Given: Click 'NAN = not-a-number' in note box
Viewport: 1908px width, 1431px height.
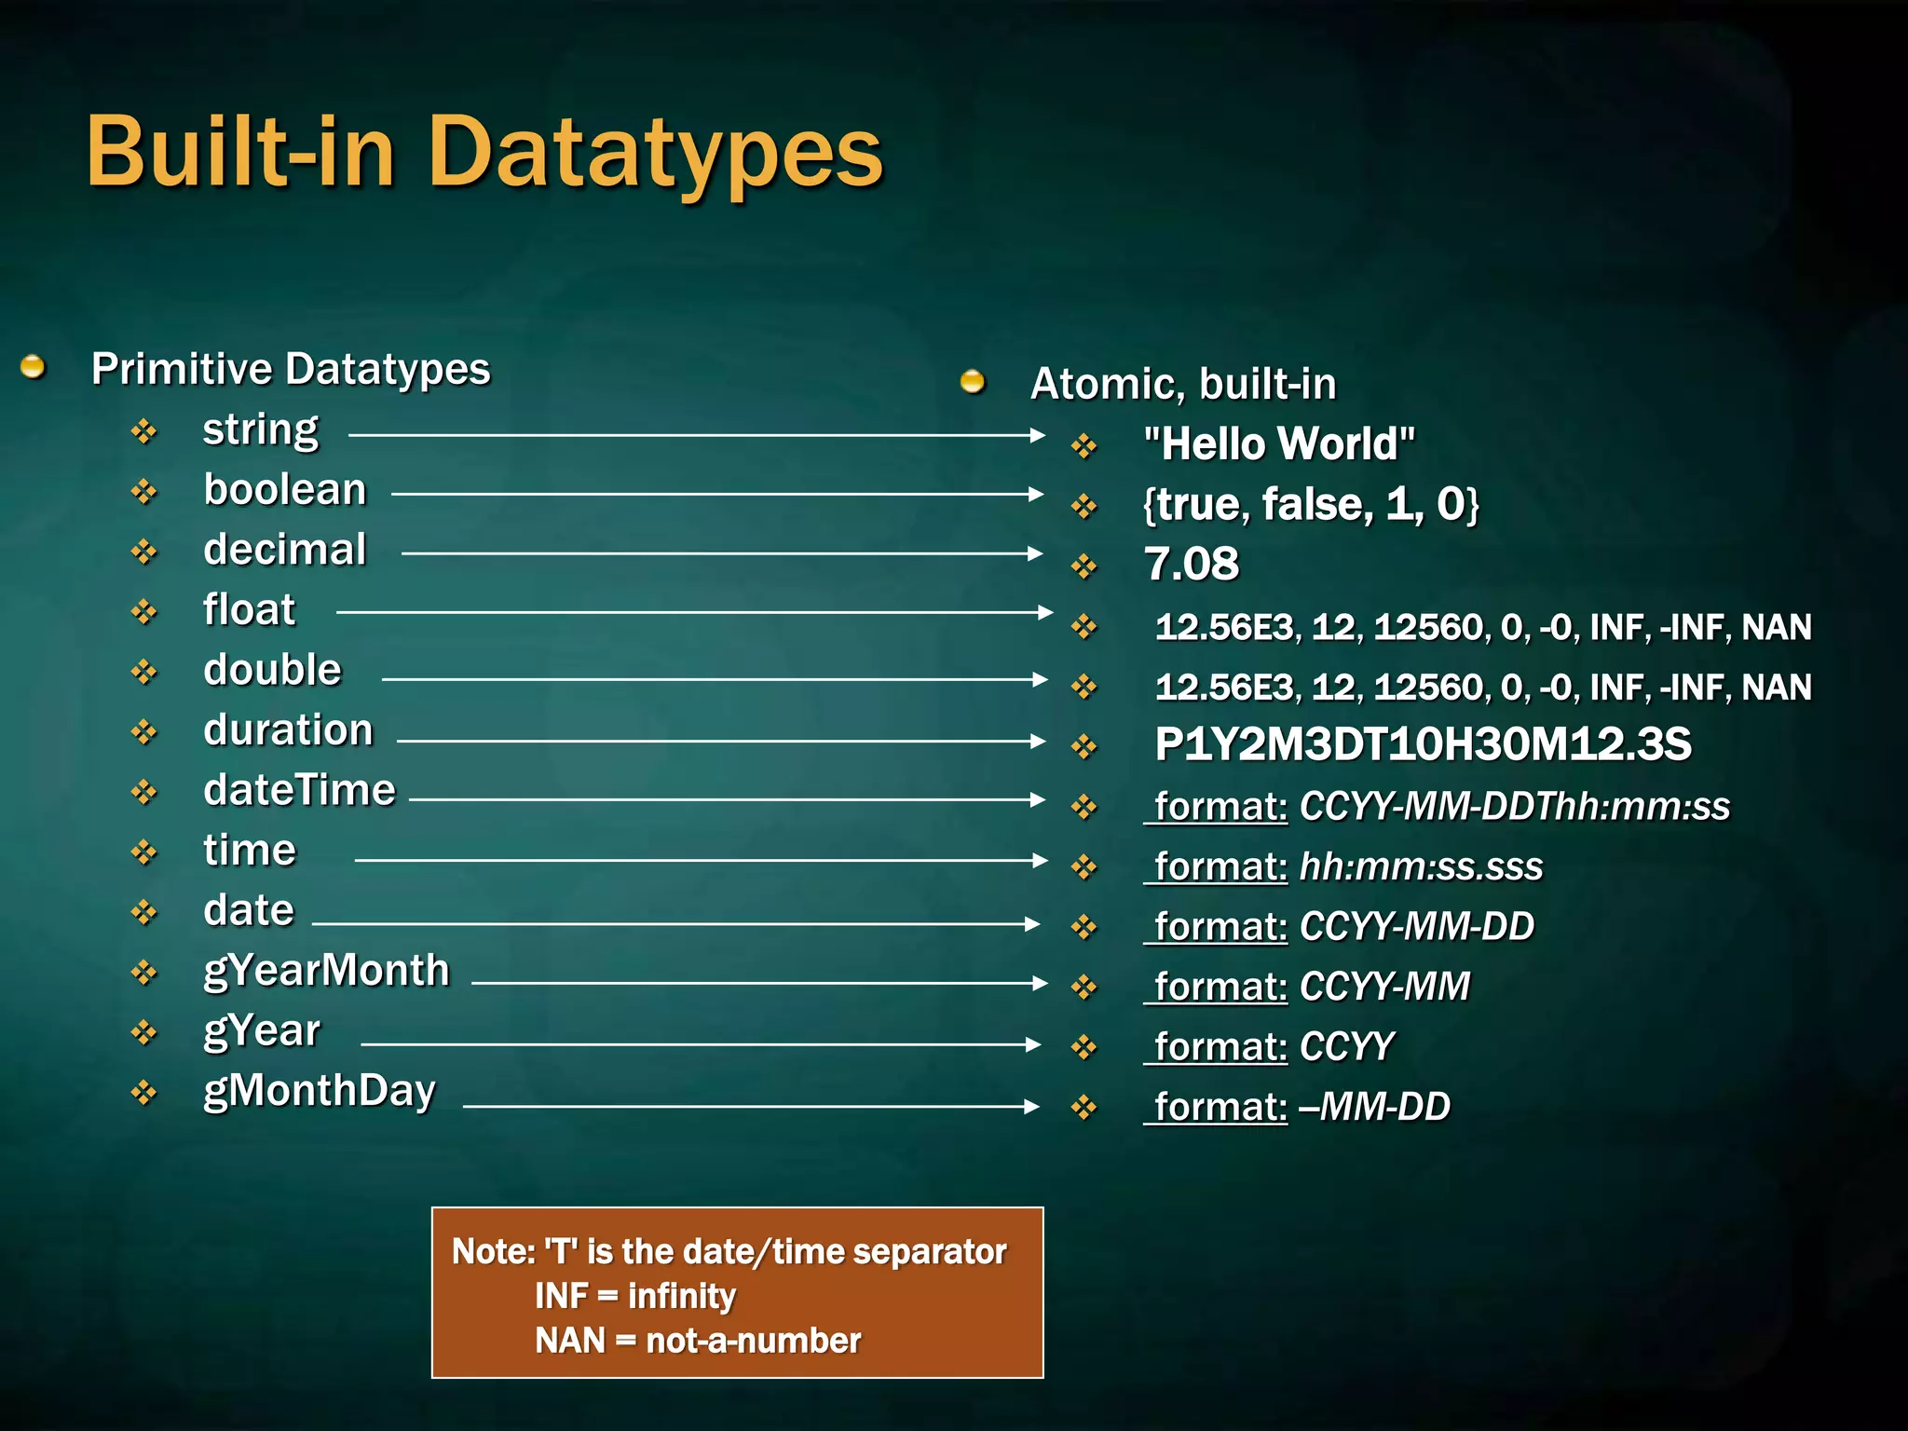Looking at the screenshot, I should coord(698,1342).
